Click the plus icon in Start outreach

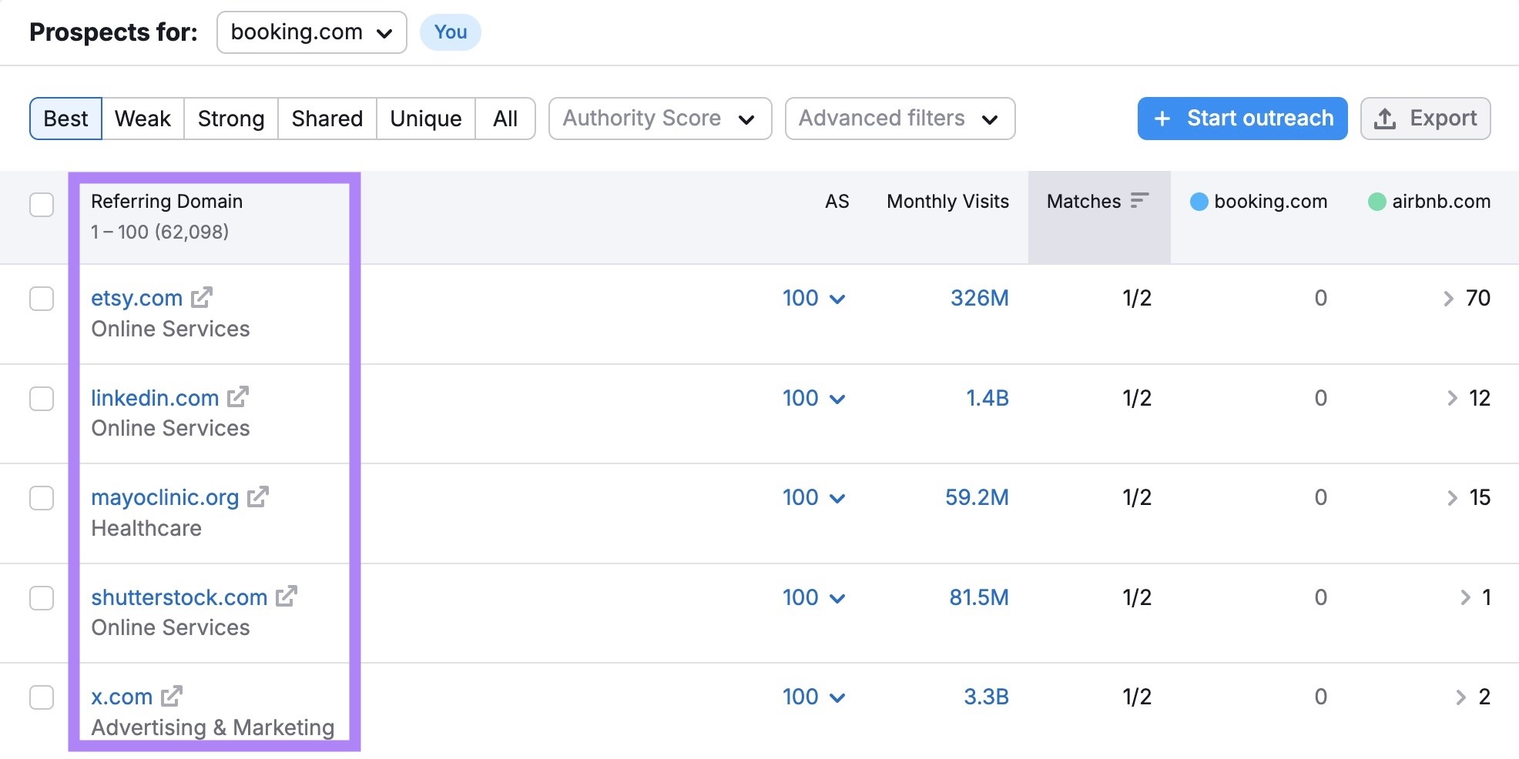point(1160,119)
